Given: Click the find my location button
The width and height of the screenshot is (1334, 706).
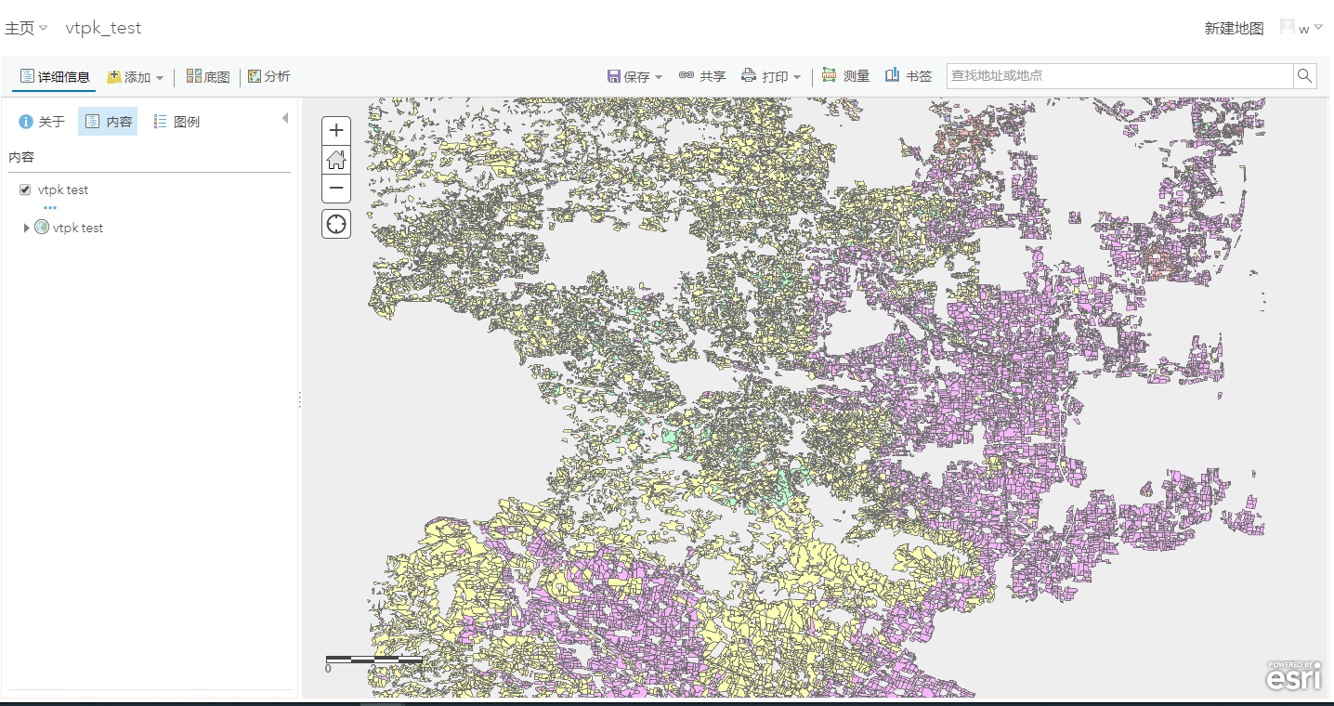Looking at the screenshot, I should 336,224.
